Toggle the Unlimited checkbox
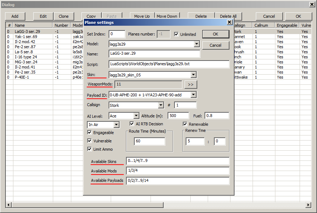 click(176, 34)
